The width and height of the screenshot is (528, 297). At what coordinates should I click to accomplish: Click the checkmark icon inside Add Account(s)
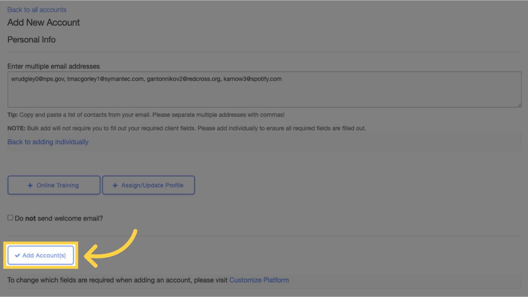coord(17,255)
